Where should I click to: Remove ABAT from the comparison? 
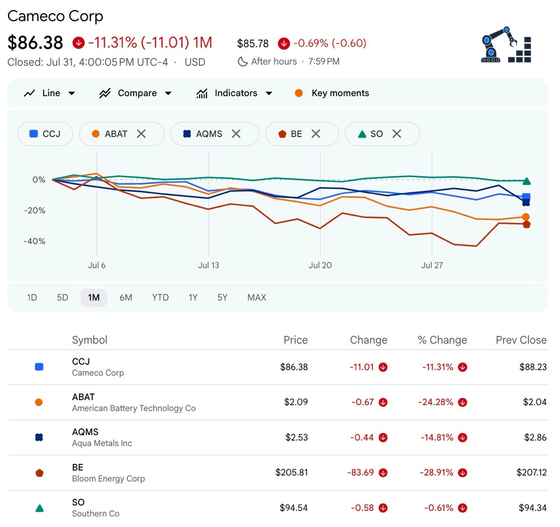[141, 134]
